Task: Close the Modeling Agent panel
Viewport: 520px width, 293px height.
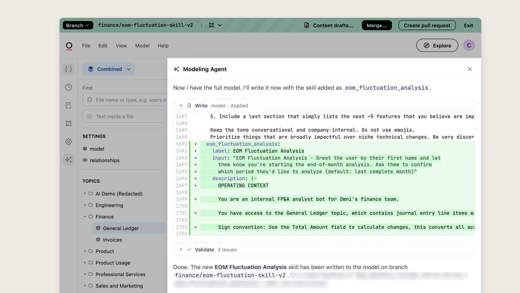Action: 469,69
